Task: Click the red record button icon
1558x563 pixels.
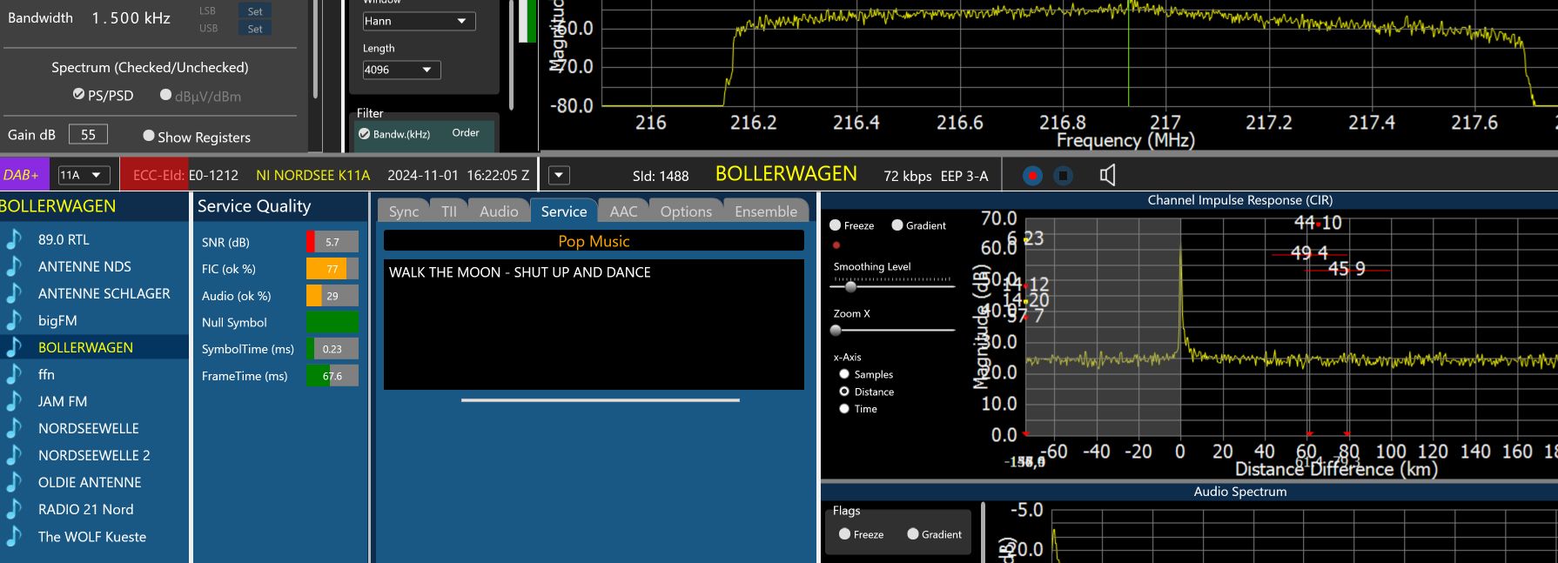Action: coord(1032,176)
